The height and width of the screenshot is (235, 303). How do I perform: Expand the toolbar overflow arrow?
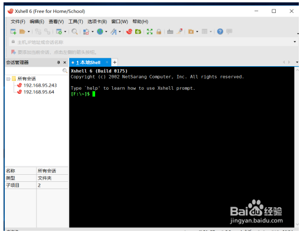pyautogui.click(x=298, y=34)
